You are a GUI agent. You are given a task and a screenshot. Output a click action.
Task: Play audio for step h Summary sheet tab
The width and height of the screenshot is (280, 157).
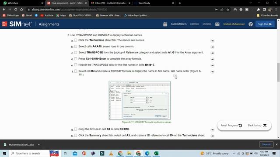(212, 136)
